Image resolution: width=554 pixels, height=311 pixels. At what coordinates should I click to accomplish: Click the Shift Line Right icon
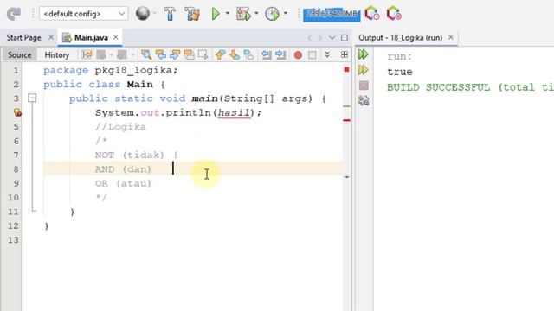click(x=280, y=54)
